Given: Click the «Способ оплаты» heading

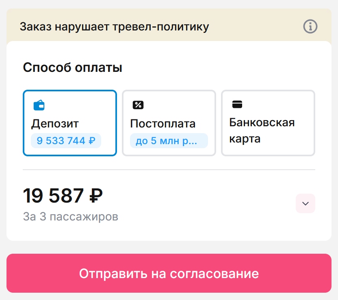Looking at the screenshot, I should pos(73,67).
